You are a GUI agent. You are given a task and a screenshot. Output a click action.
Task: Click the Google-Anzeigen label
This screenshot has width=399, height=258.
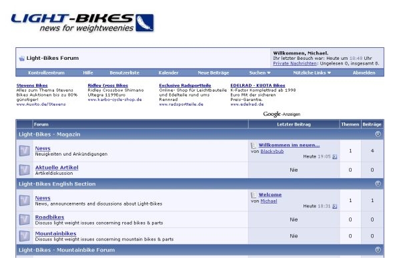tap(282, 114)
